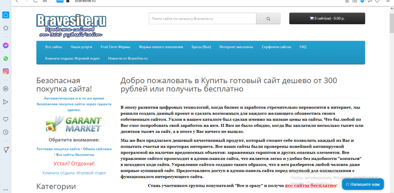Open the player icon in sidebar
The width and height of the screenshot is (394, 193).
coord(6,89)
